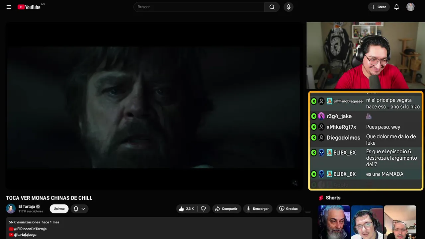Screen dimensions: 425x239
Task: Click green K badge beside Diegodolmos
Action: click(314, 138)
